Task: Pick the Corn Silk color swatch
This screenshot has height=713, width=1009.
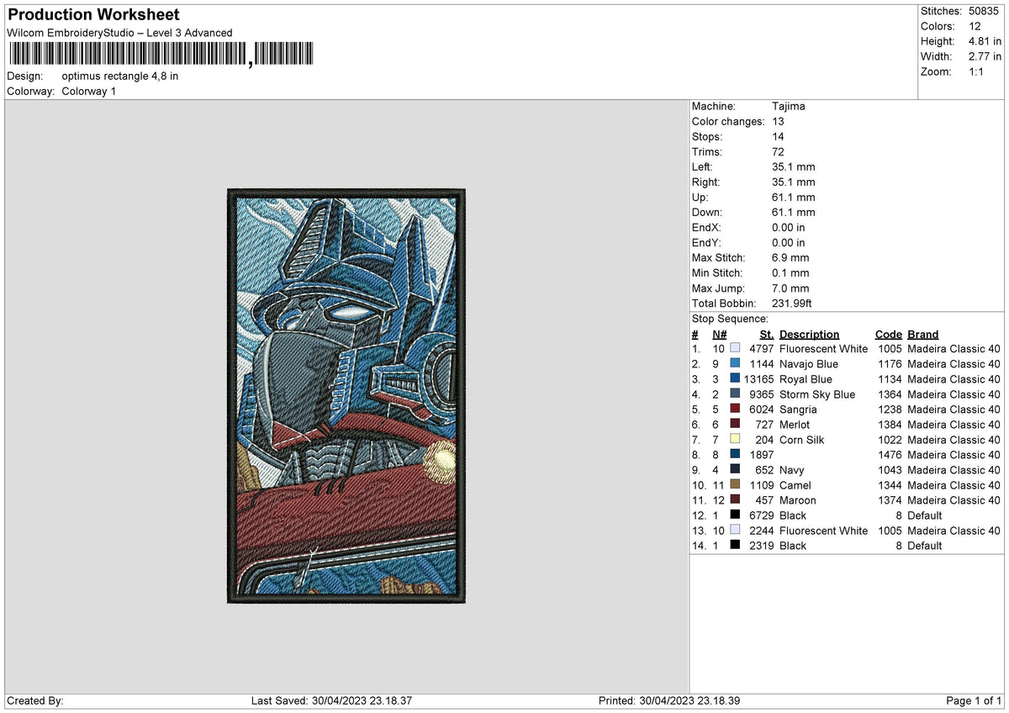Action: pos(735,440)
